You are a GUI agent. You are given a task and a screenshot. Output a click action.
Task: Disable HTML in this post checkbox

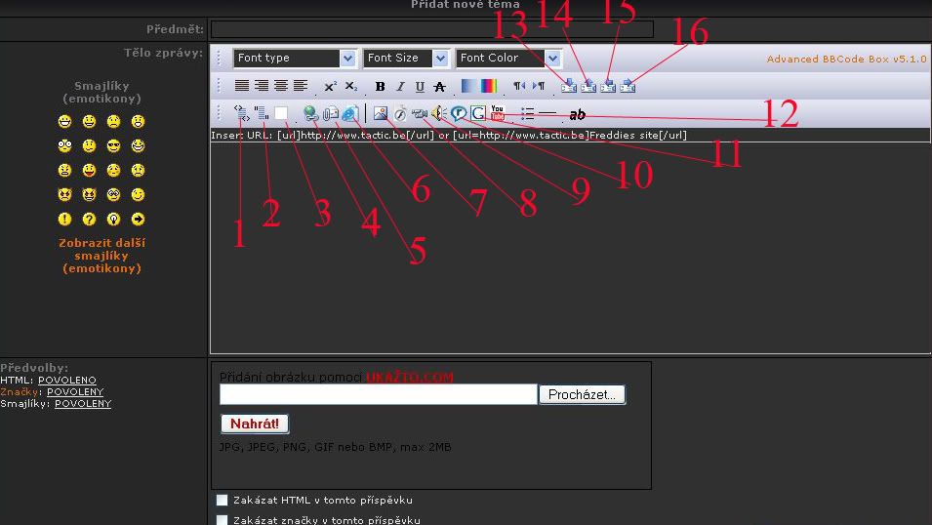pyautogui.click(x=222, y=500)
